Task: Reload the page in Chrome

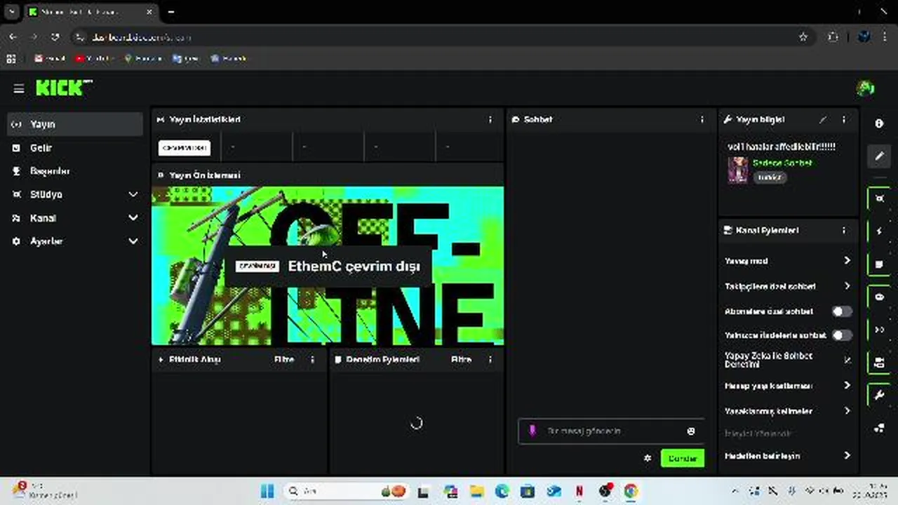Action: pyautogui.click(x=55, y=36)
